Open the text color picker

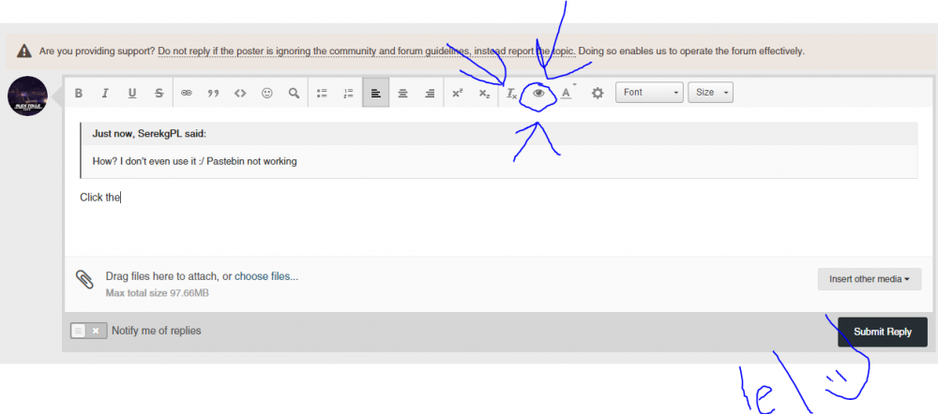click(x=567, y=93)
